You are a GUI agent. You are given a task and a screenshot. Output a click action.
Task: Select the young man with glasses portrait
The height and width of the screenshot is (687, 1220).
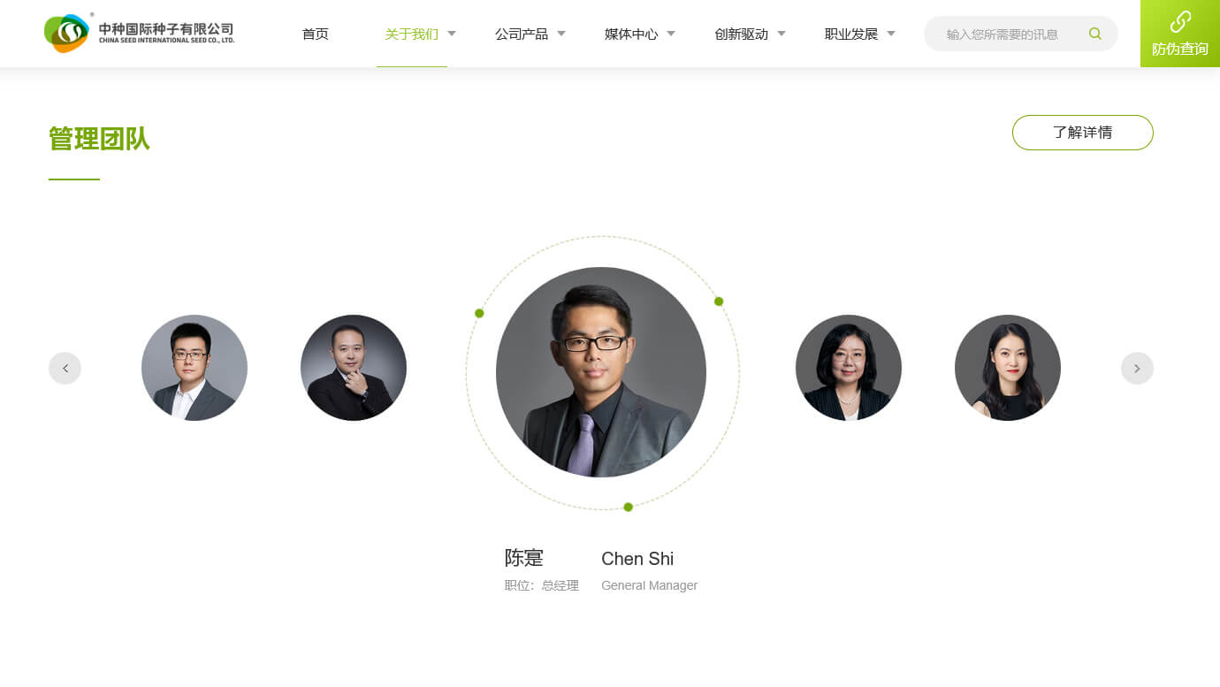click(194, 368)
